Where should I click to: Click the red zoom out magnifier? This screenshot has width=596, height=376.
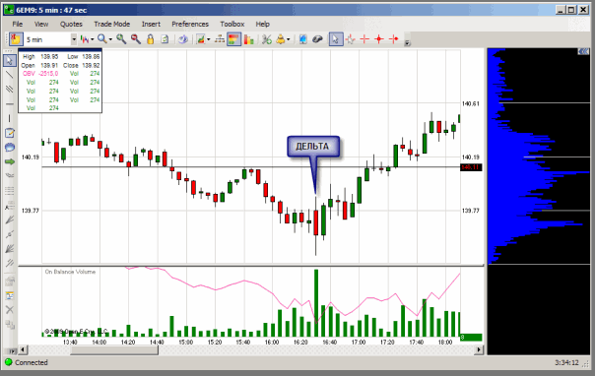136,39
